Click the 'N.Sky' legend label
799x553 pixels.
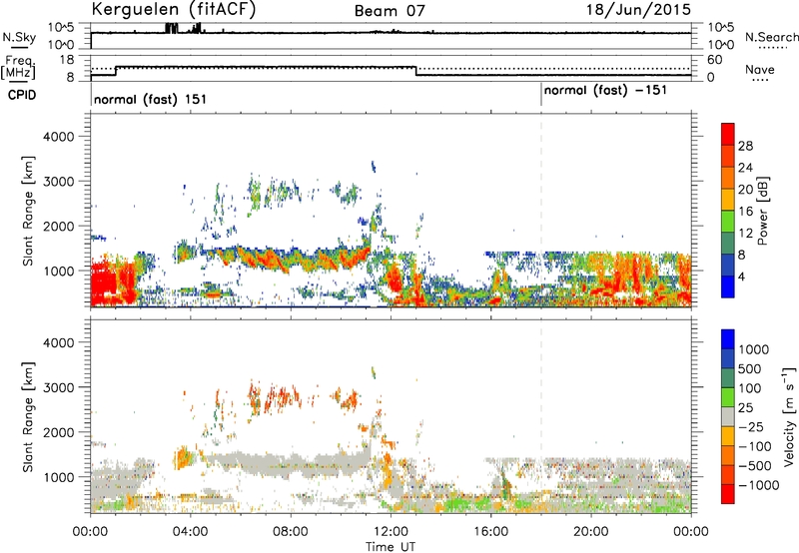point(19,37)
